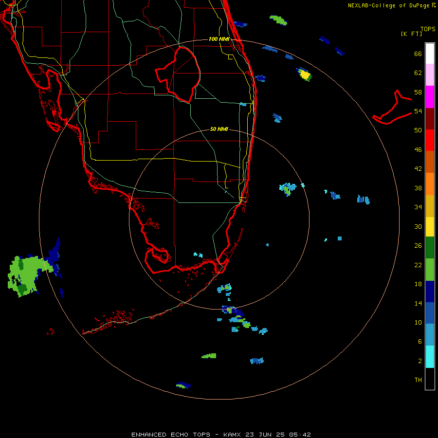Select the bright orange legend swatch
This screenshot has height=438, width=438.
coord(430,184)
